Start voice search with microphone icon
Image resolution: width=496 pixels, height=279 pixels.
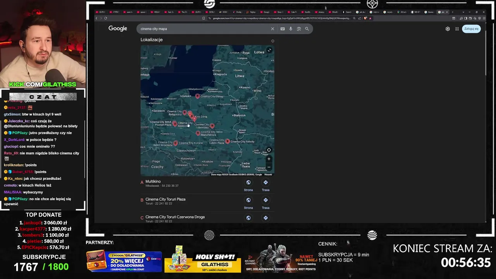click(291, 29)
